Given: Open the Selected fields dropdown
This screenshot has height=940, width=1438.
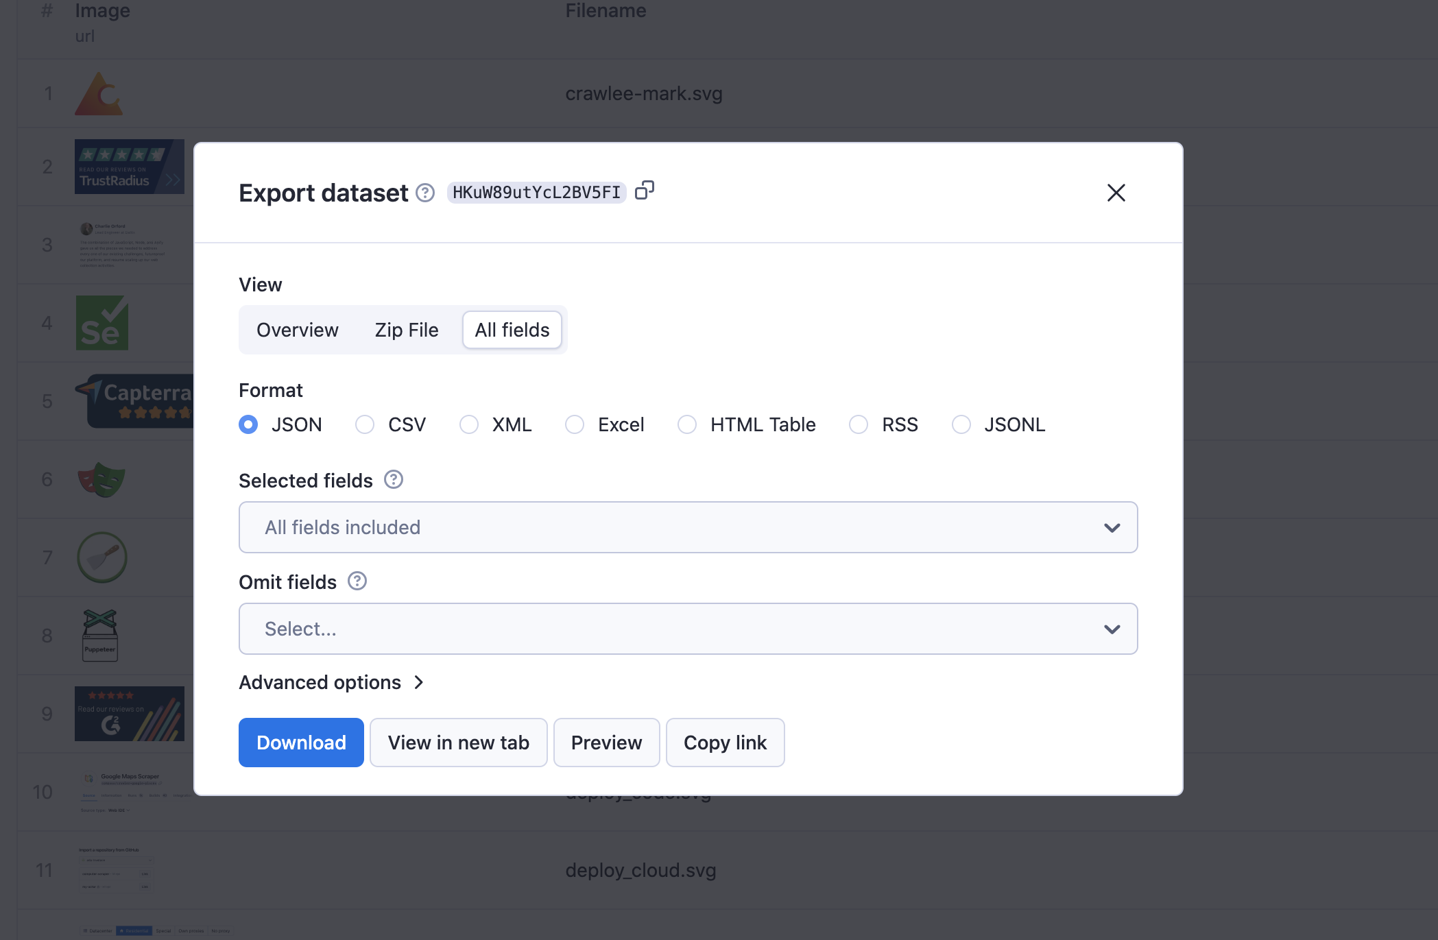Looking at the screenshot, I should point(688,527).
